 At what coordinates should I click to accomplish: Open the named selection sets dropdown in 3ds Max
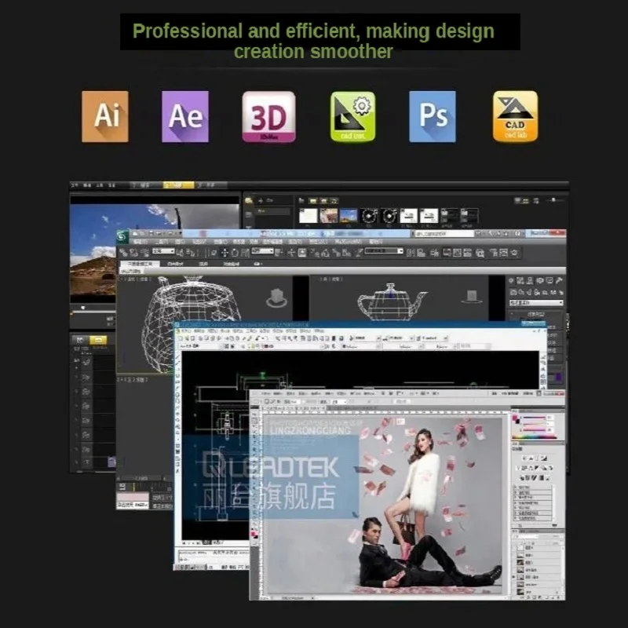point(384,251)
